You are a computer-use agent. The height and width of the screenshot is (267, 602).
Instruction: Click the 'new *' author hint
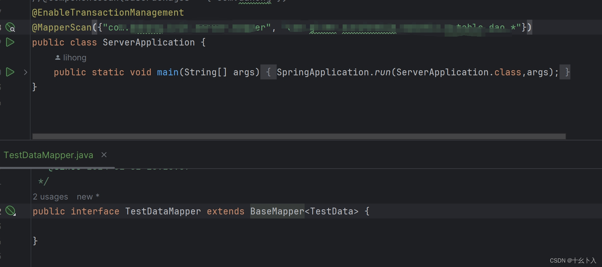(88, 197)
